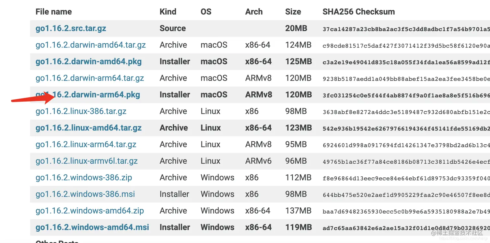Click the File name column header
490x243 pixels.
[x=53, y=12]
